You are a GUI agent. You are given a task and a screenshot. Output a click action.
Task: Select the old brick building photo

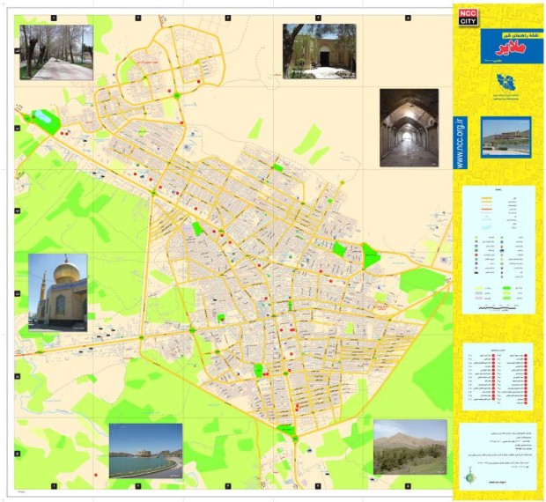(x=319, y=51)
